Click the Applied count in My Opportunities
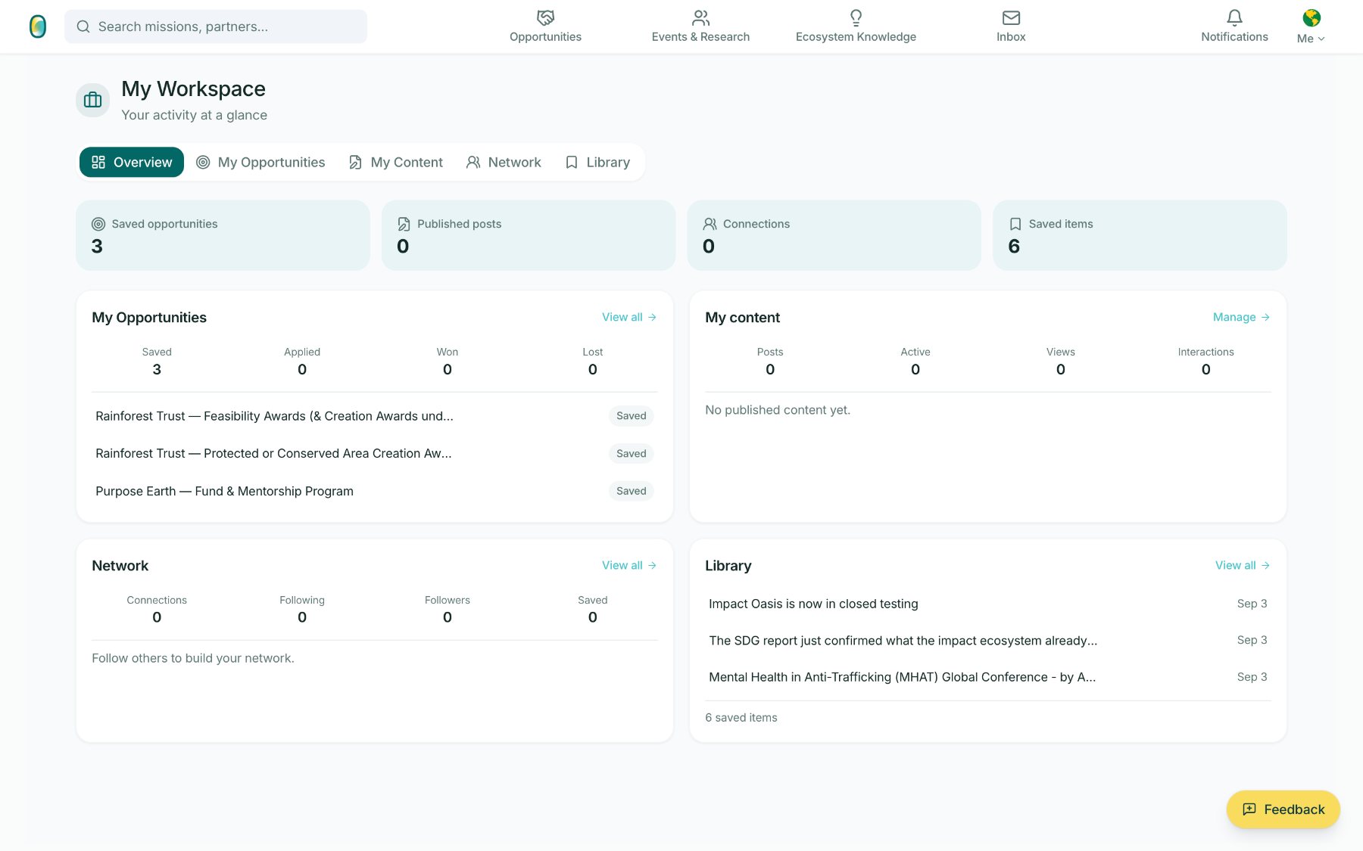 pos(302,369)
